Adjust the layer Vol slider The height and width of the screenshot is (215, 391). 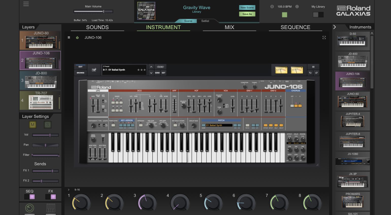[x=45, y=135]
